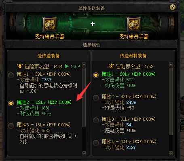Select left panel 属性3 18Lv radio button
Viewport: 184px width, 161px height.
11,126
